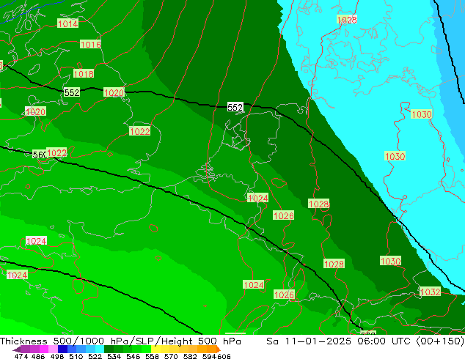Click the 510 legend value
This screenshot has height=359, width=465.
coord(76,356)
